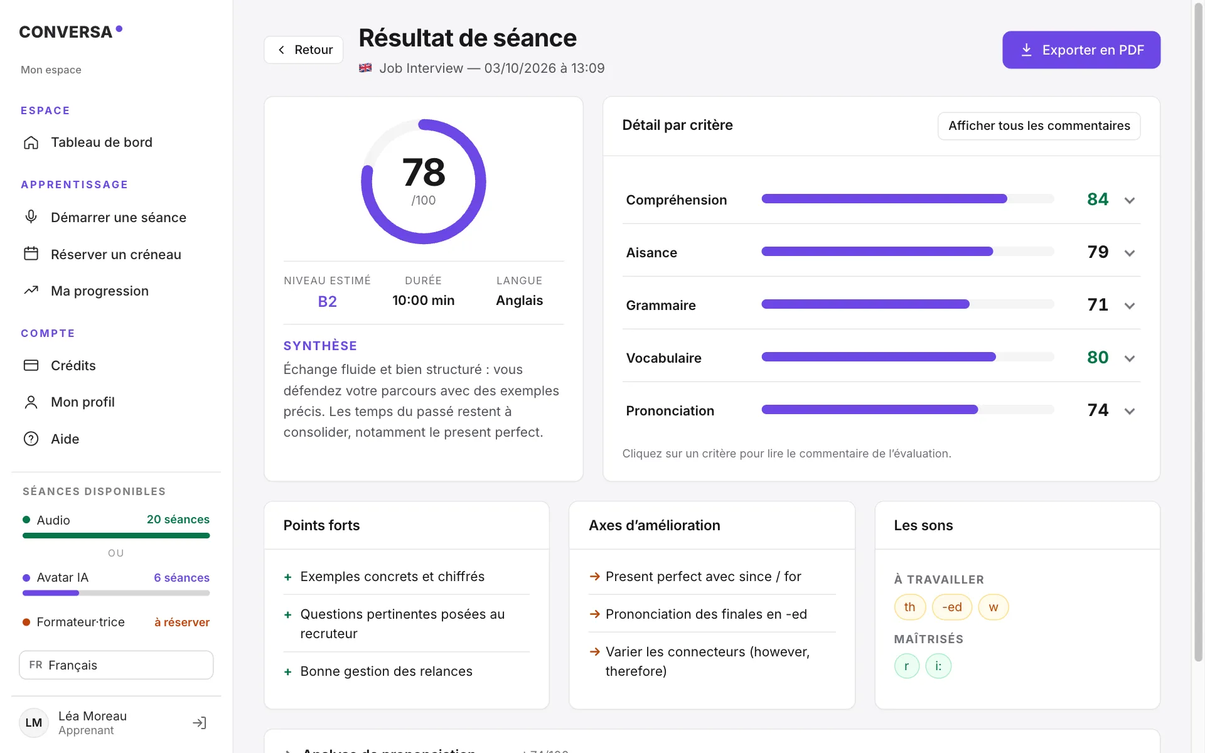Click 'Exemples concrets et chiffrés' strength item
The image size is (1205, 753).
click(392, 577)
